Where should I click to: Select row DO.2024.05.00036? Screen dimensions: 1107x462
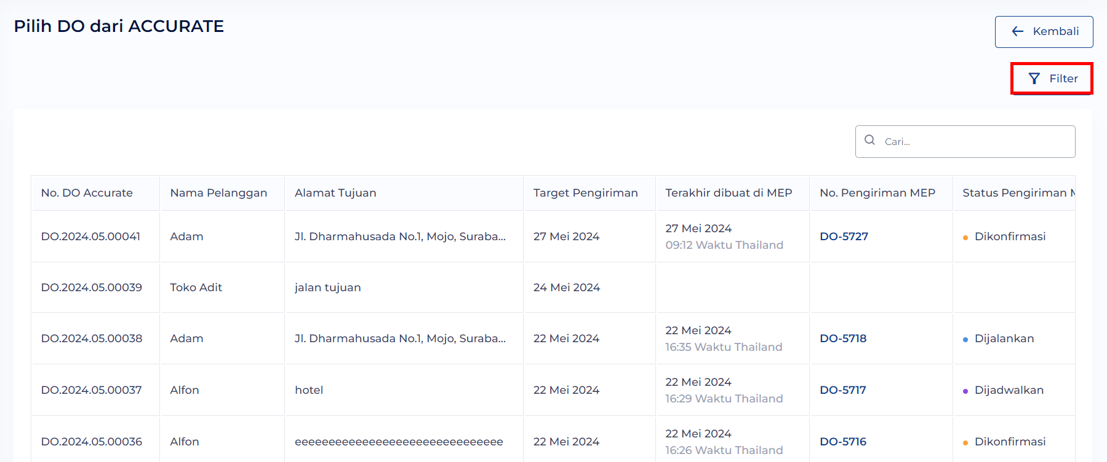tap(553, 439)
